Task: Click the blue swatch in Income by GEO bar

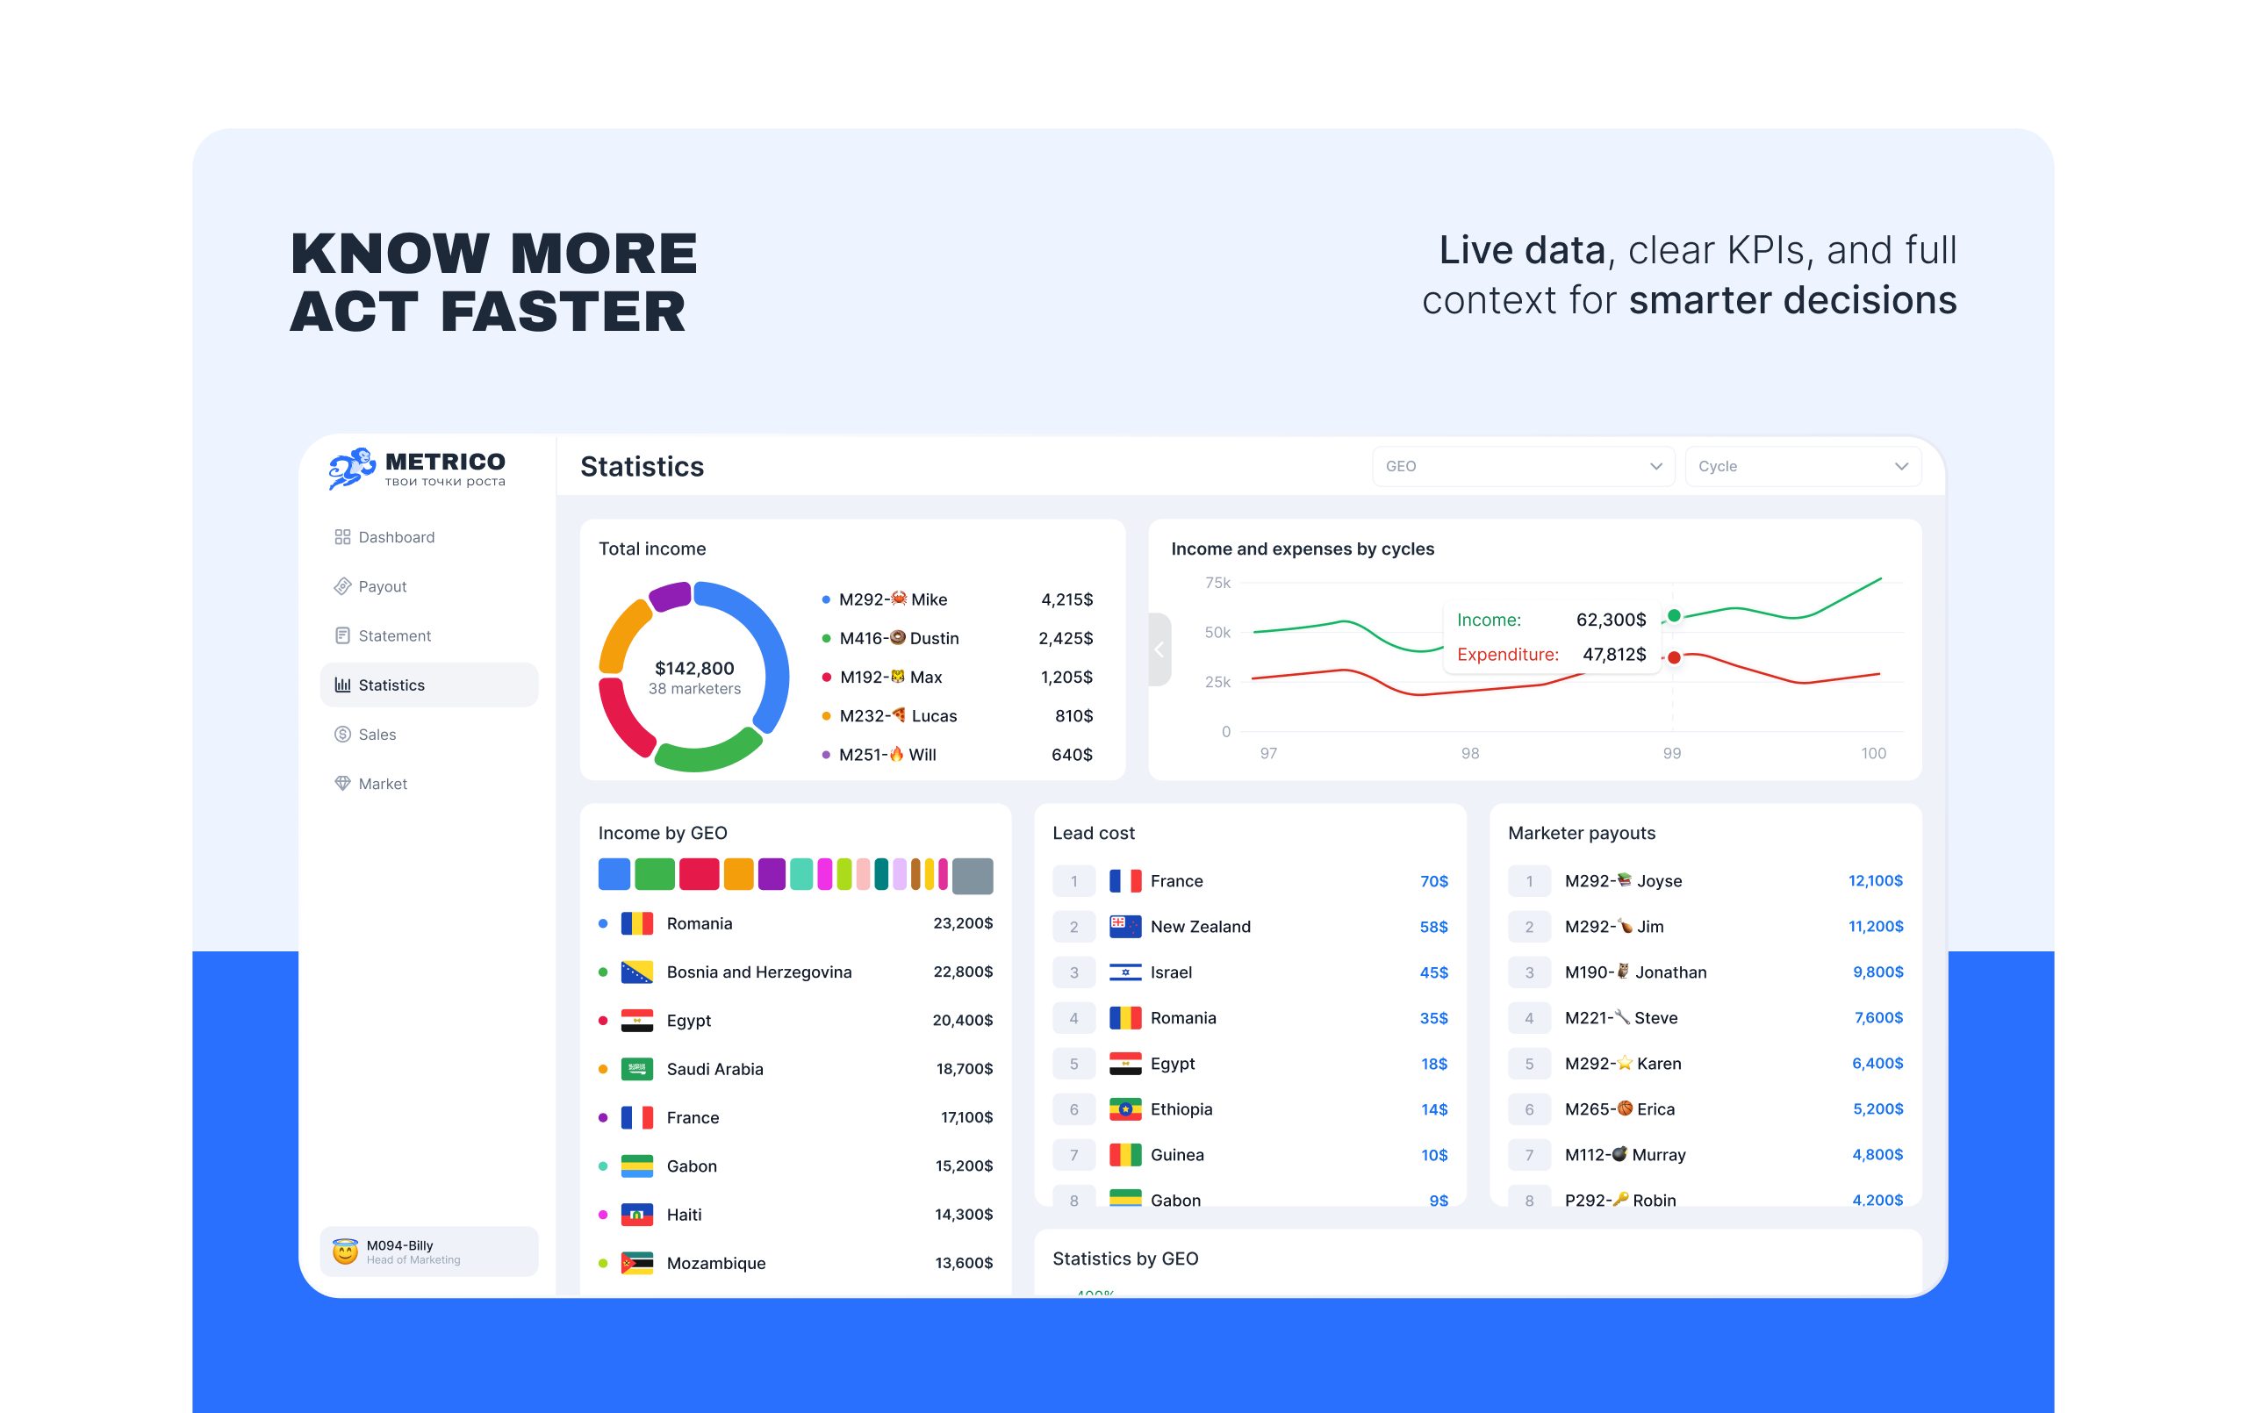Action: click(614, 874)
